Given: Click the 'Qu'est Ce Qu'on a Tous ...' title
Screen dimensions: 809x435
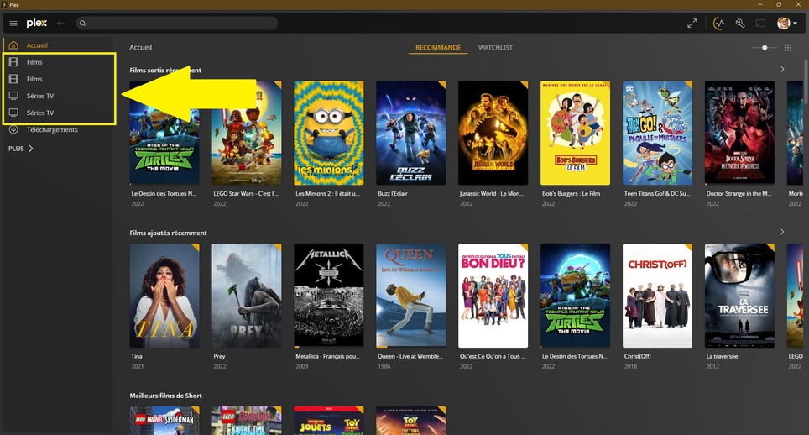Looking at the screenshot, I should 493,356.
